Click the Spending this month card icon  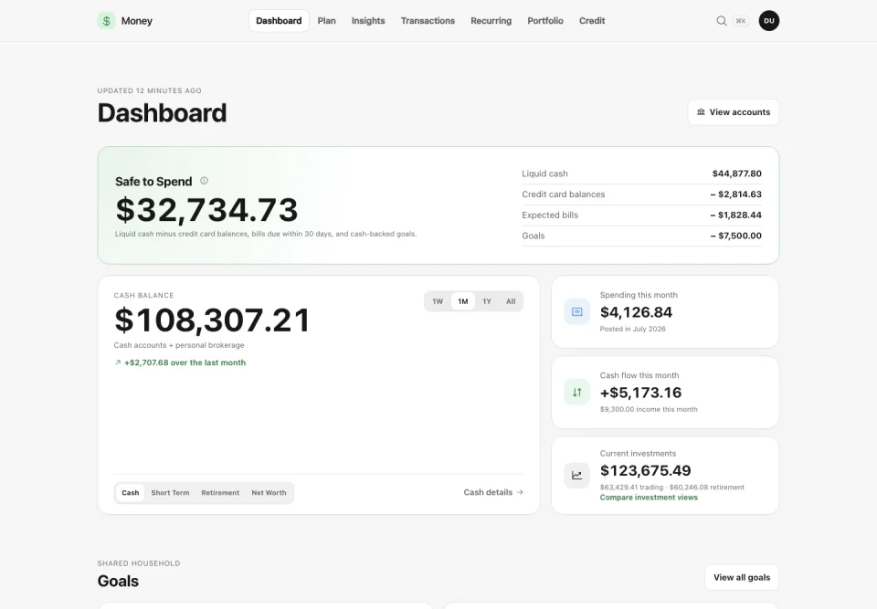tap(576, 311)
